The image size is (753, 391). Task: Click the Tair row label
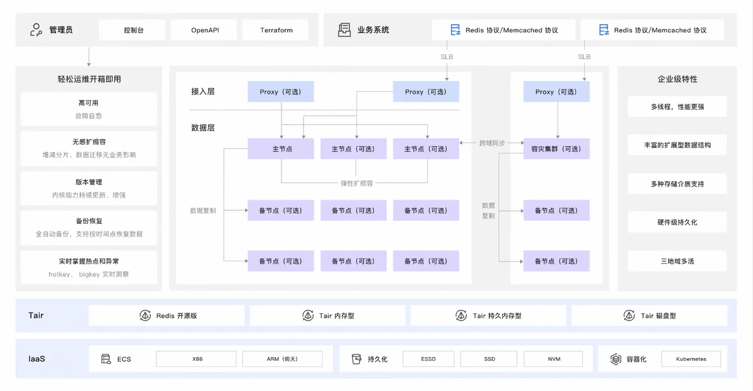(x=36, y=315)
